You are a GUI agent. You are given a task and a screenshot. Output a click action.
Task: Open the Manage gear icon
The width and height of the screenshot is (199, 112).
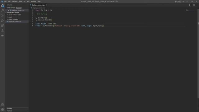coord(2,110)
